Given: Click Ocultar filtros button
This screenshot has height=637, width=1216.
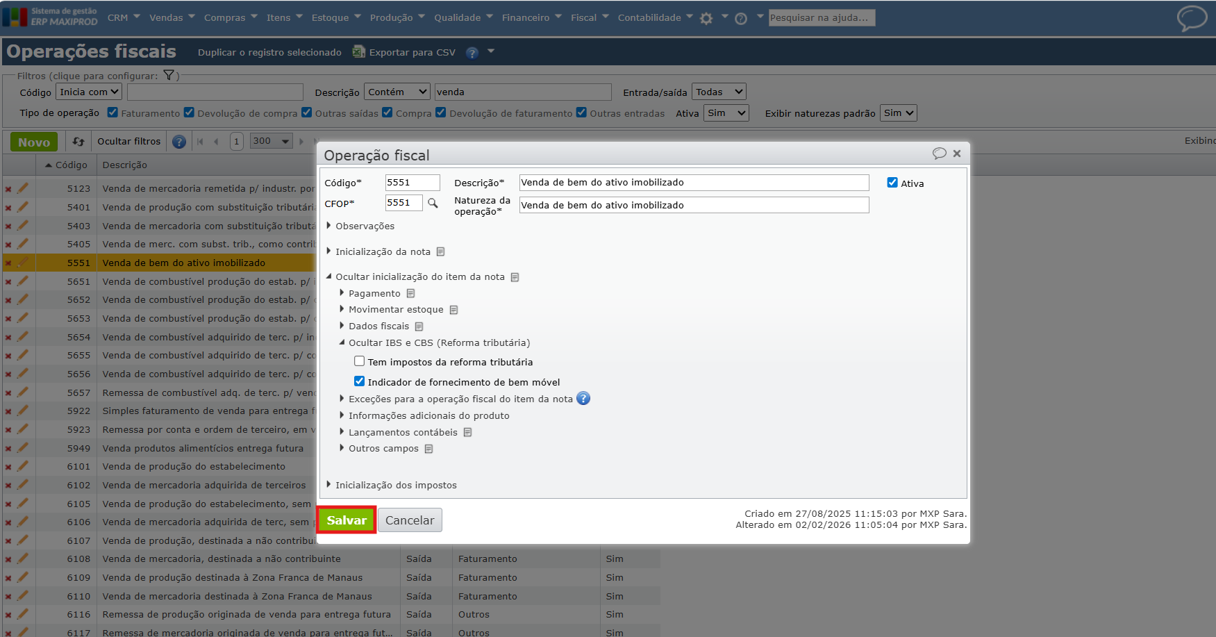Looking at the screenshot, I should point(128,142).
